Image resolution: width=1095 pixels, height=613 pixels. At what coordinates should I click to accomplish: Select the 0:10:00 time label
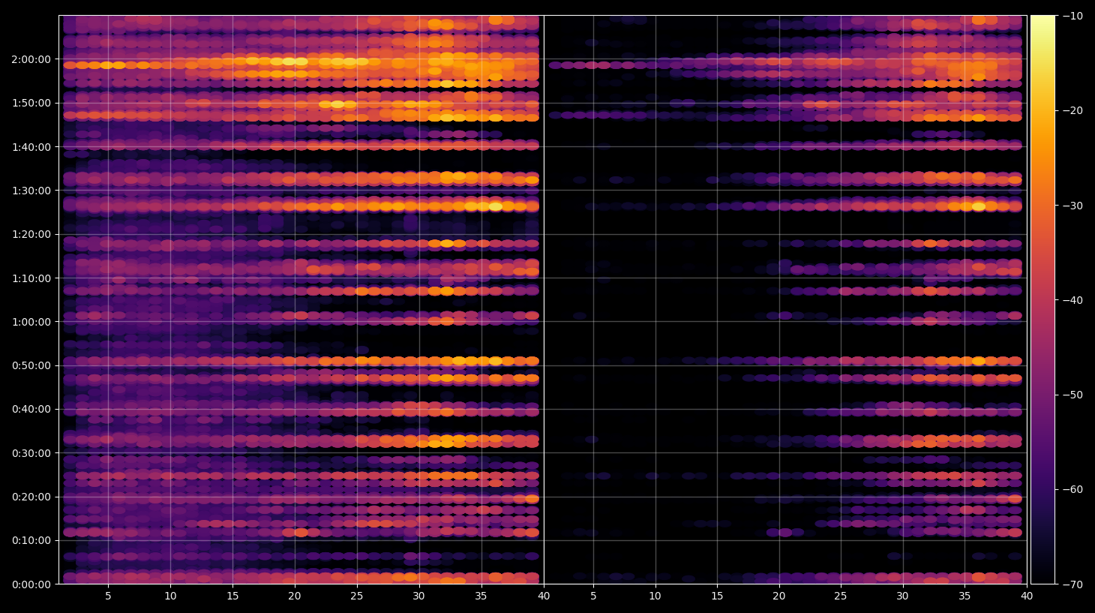pos(31,540)
